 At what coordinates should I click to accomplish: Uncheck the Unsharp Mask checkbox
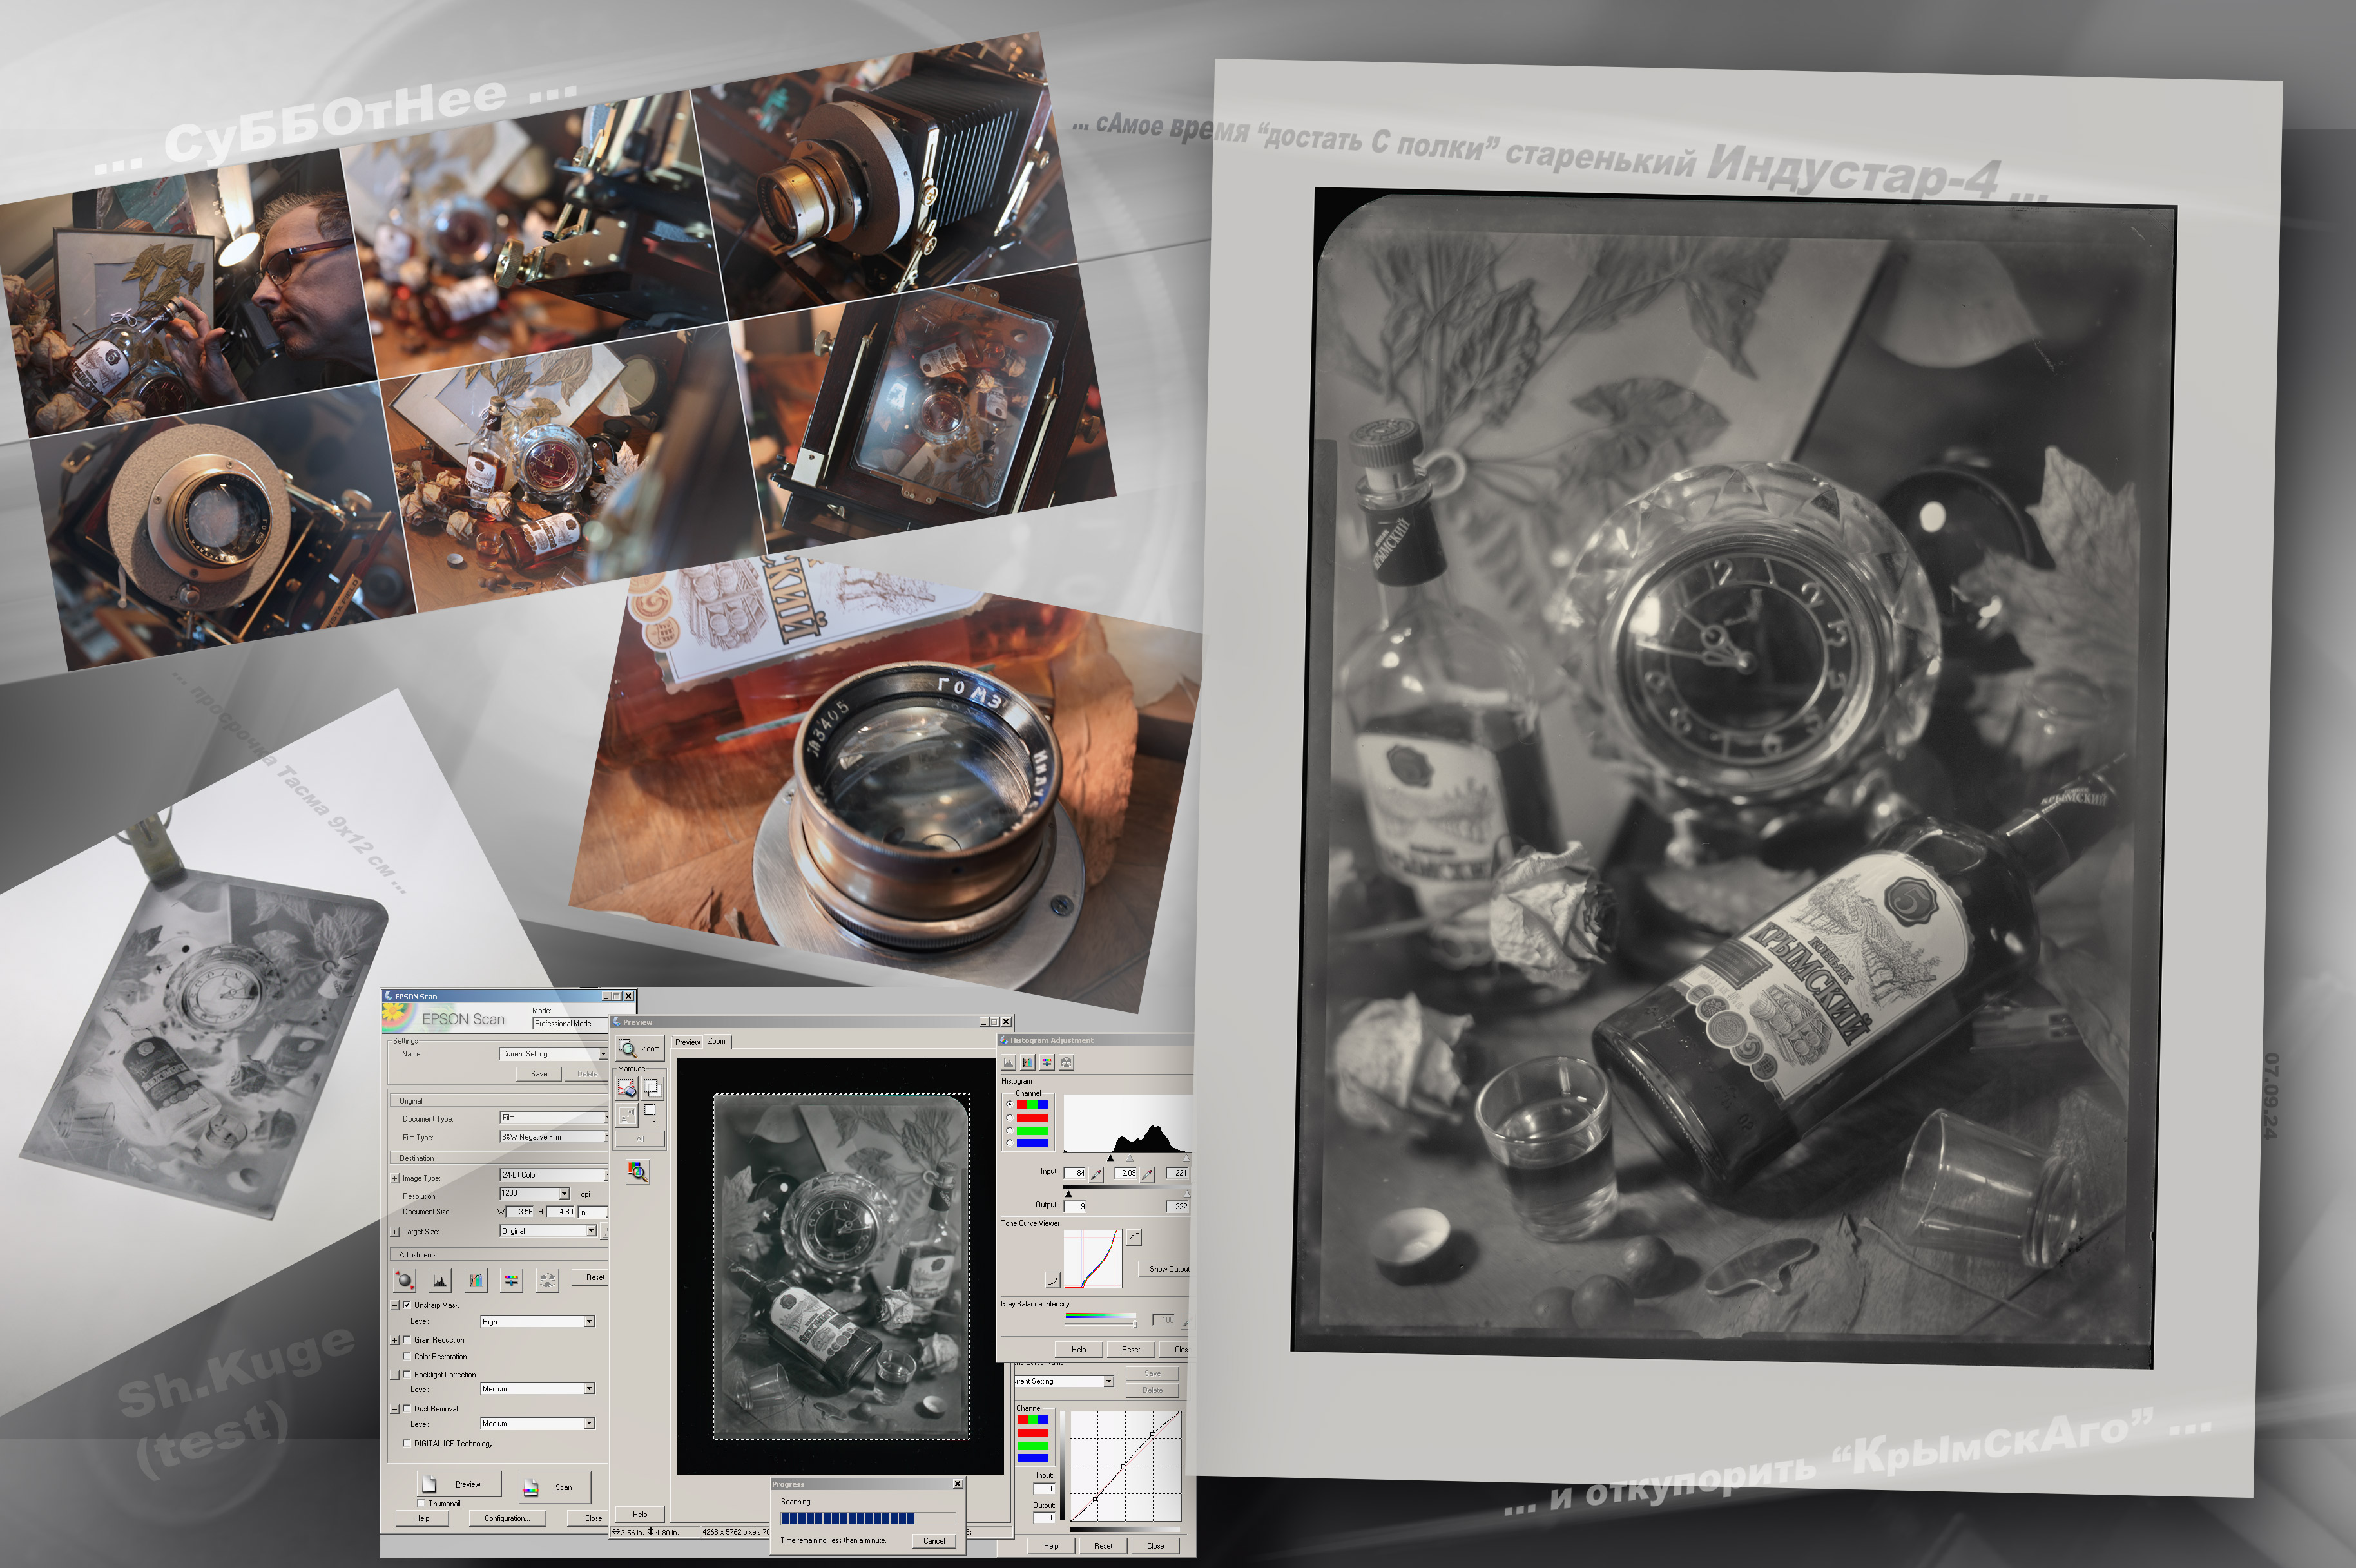point(407,1305)
